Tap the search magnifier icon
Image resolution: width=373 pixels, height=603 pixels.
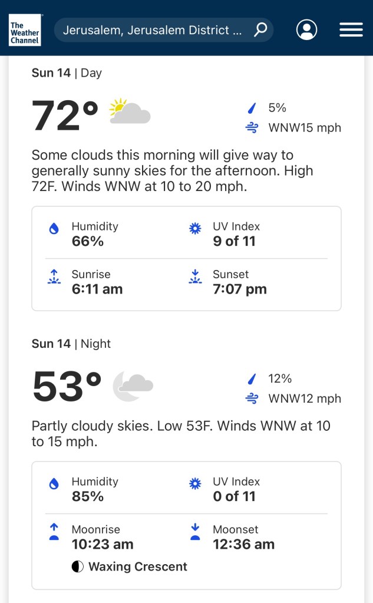[260, 29]
